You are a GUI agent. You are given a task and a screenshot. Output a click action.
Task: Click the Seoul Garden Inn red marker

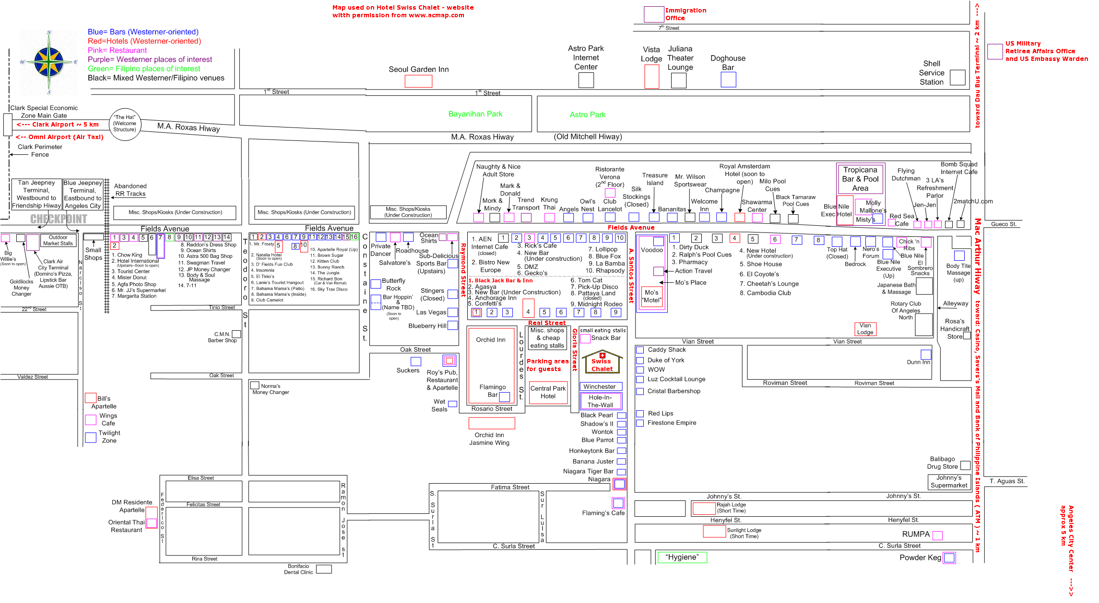pyautogui.click(x=418, y=81)
